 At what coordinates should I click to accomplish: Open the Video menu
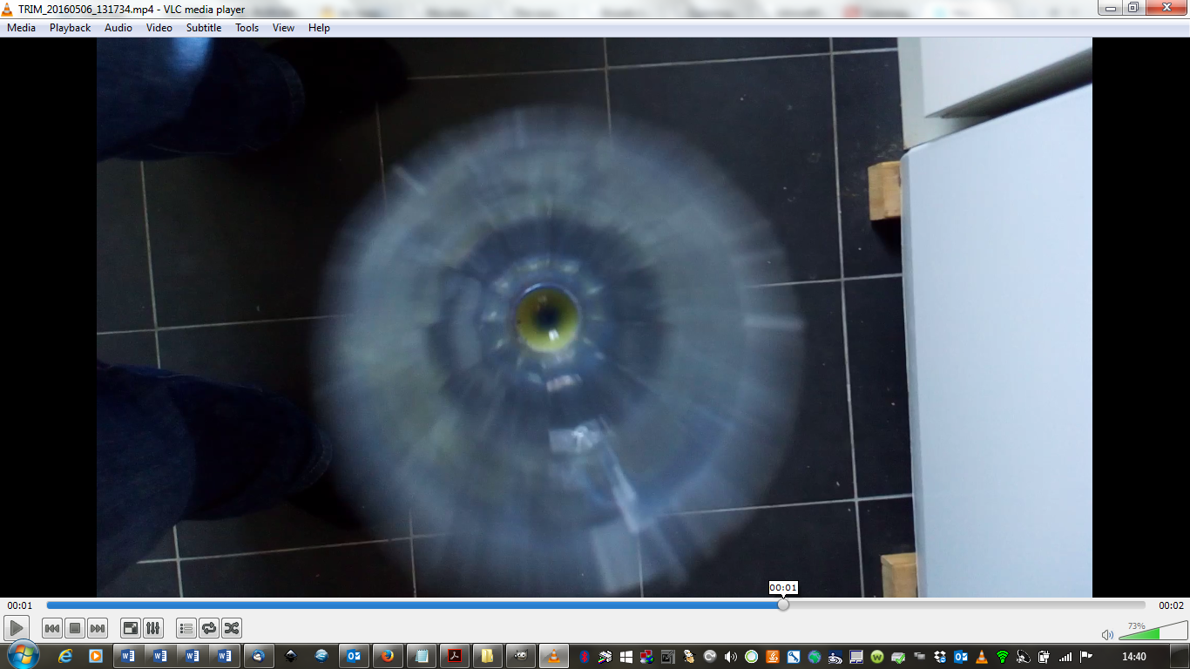159,28
